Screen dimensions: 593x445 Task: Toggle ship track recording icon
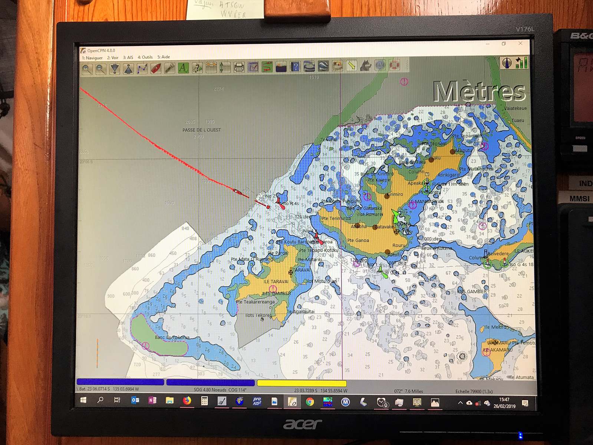point(267,67)
